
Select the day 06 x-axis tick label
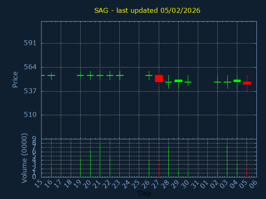[x=254, y=183]
